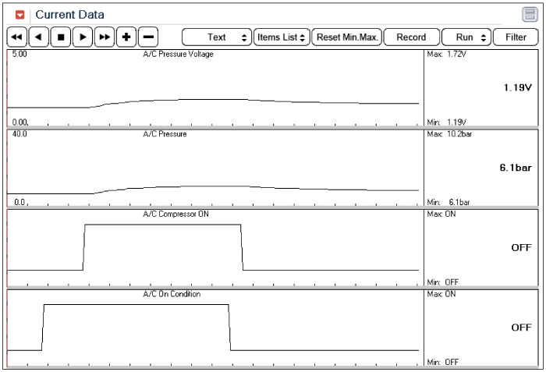Click the 40.0 axis label on pressure graph
This screenshot has height=372, width=546.
point(19,134)
